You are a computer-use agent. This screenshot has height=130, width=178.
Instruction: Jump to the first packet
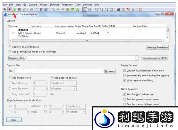73,9
